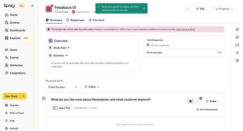243x131 pixels.
Task: Open the list view icon in right rail
Action: click(237, 53)
